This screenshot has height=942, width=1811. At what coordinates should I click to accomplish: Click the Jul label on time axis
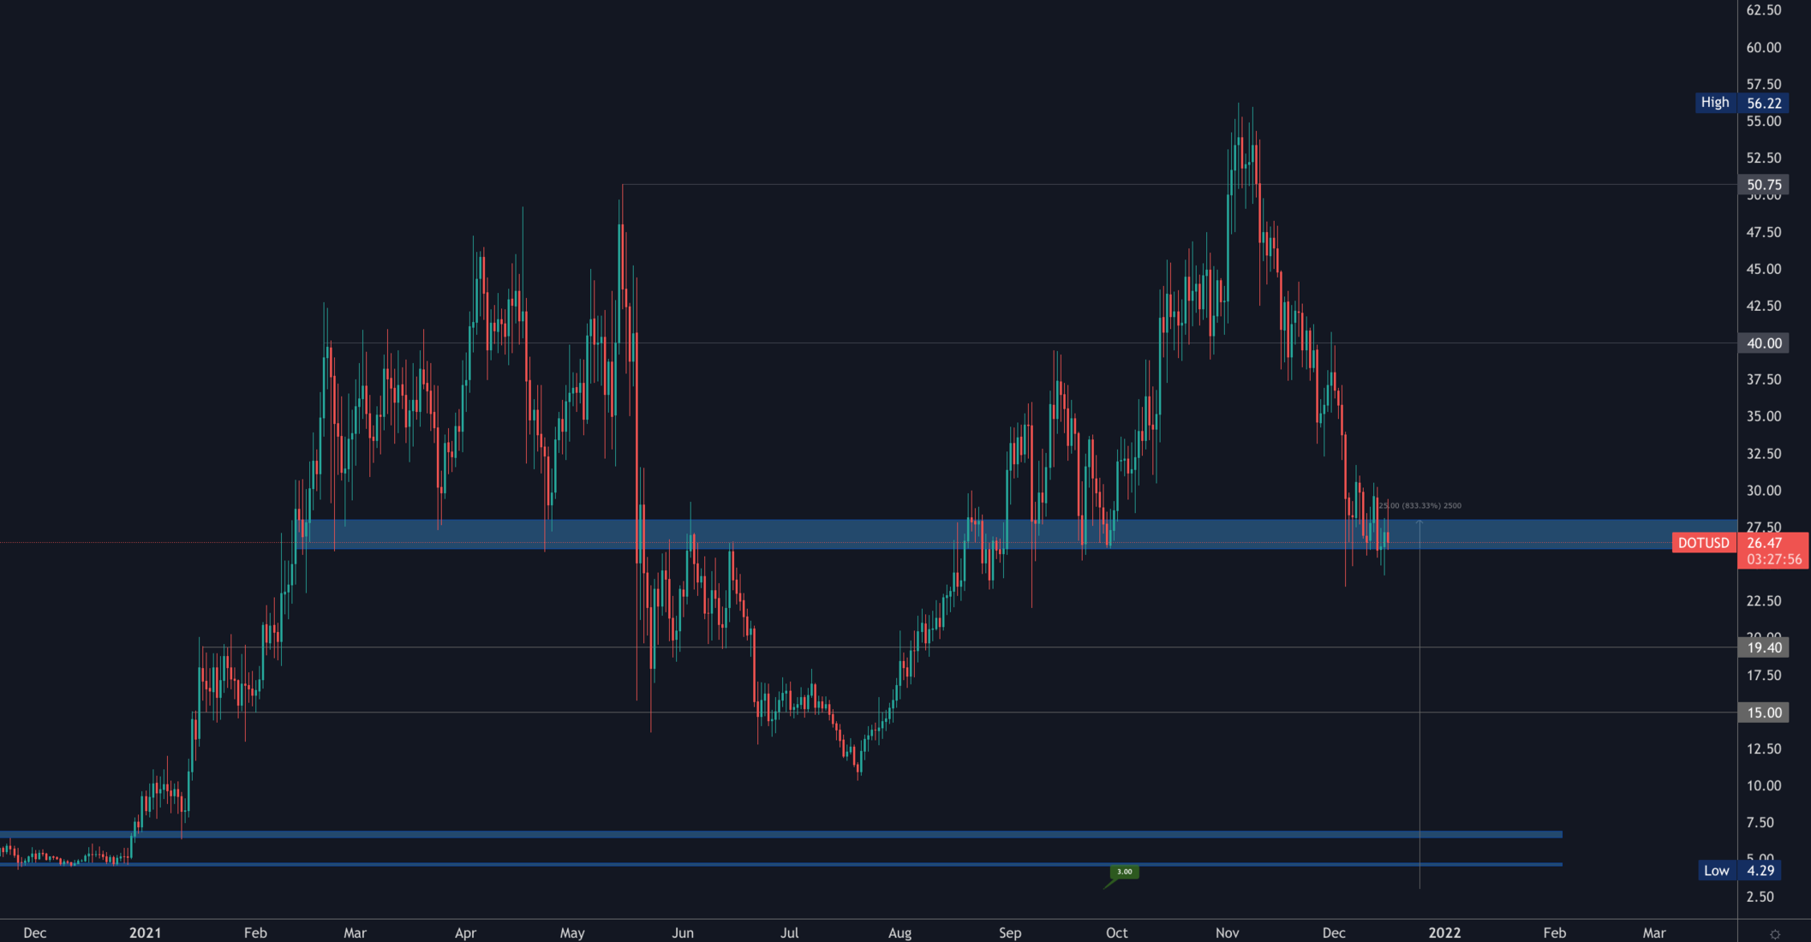[x=789, y=933]
